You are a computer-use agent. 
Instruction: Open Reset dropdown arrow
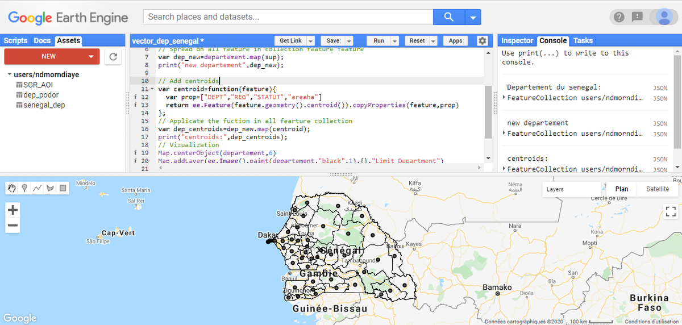pyautogui.click(x=433, y=41)
